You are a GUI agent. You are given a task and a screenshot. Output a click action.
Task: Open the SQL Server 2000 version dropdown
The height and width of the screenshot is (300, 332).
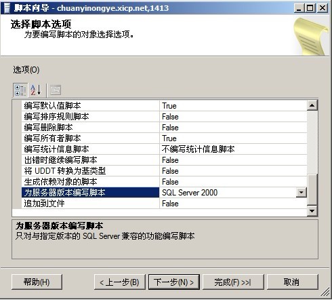point(302,193)
